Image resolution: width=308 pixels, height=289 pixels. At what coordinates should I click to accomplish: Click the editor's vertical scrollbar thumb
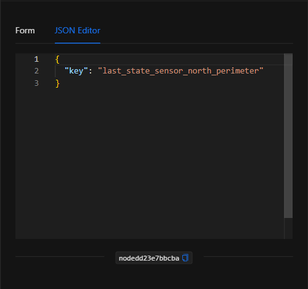[288, 136]
